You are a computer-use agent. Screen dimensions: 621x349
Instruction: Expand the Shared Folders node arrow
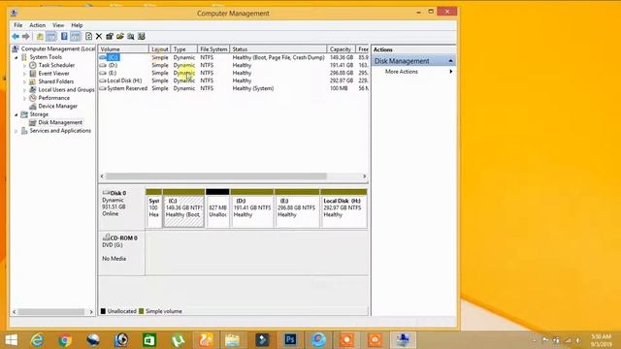pyautogui.click(x=24, y=81)
